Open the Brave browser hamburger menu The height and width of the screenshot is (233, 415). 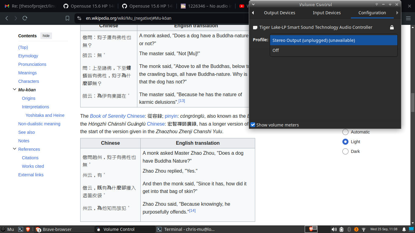coord(408,18)
